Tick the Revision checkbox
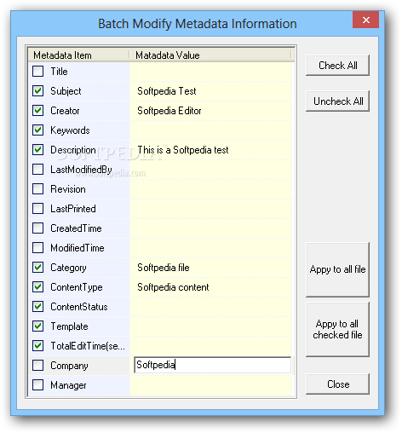The width and height of the screenshot is (402, 433). tap(37, 189)
